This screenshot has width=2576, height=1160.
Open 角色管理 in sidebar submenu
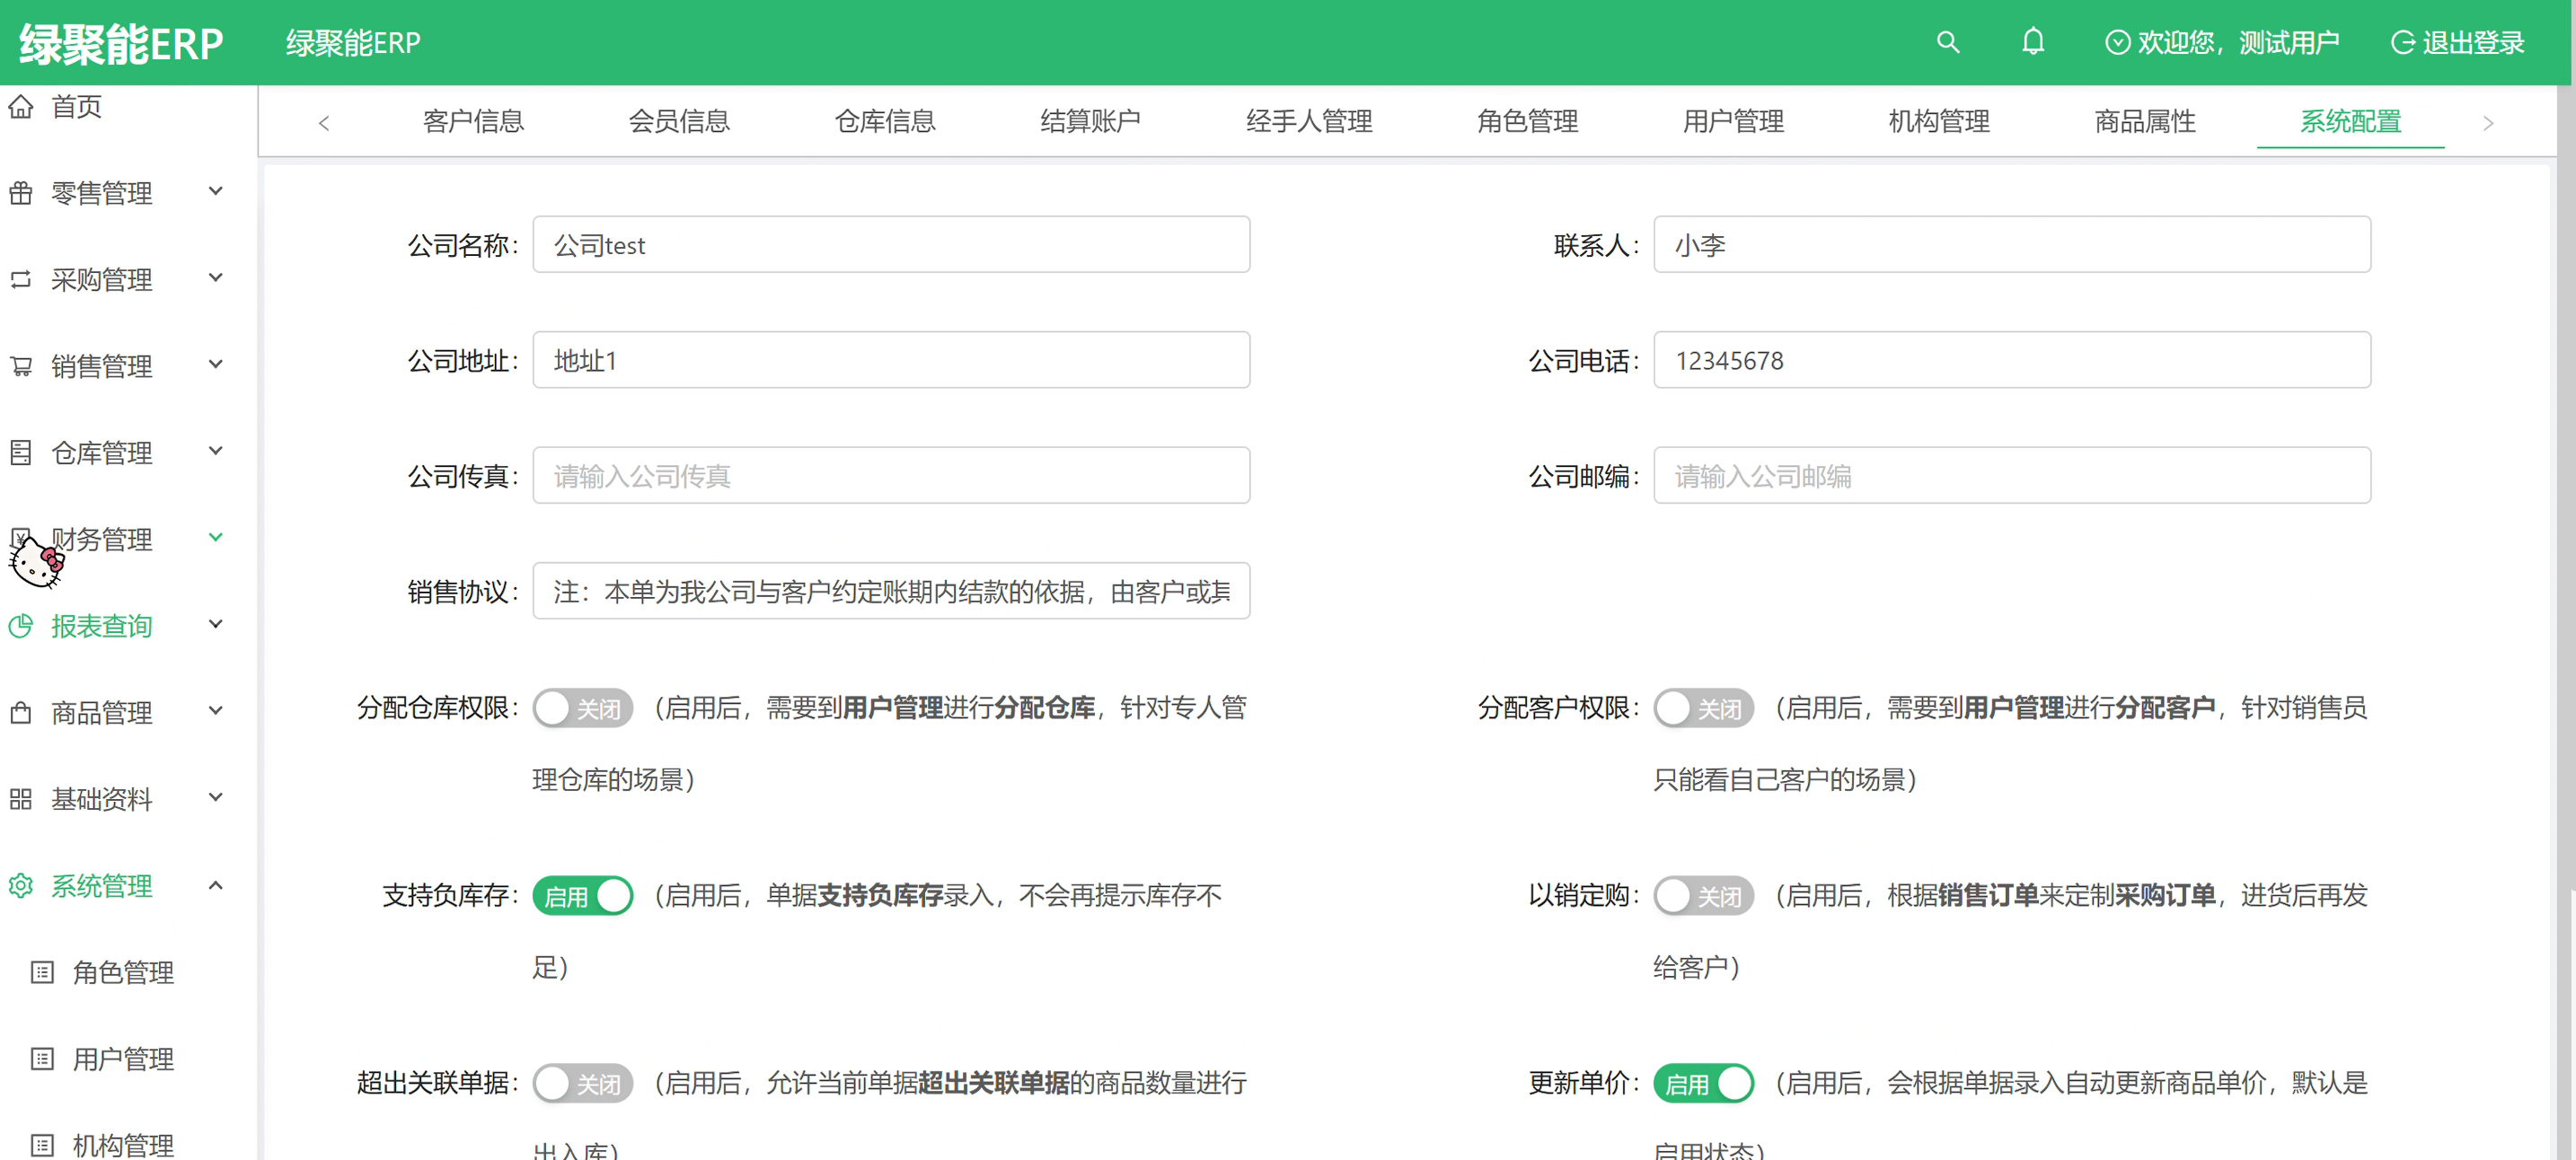coord(123,972)
